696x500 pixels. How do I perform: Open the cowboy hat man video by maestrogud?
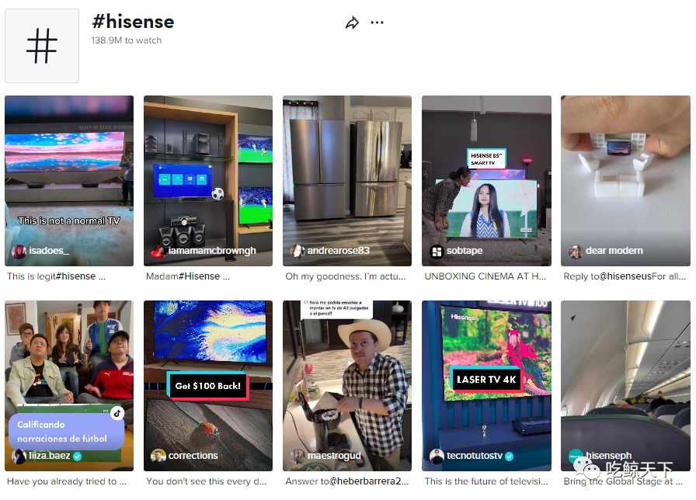coord(347,386)
